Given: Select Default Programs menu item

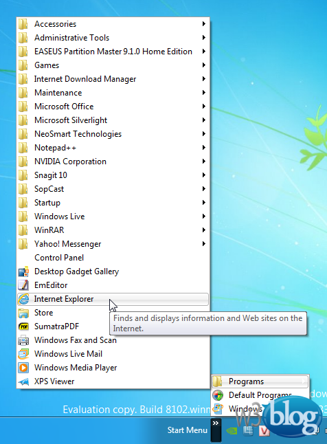Looking at the screenshot, I should click(x=260, y=395).
